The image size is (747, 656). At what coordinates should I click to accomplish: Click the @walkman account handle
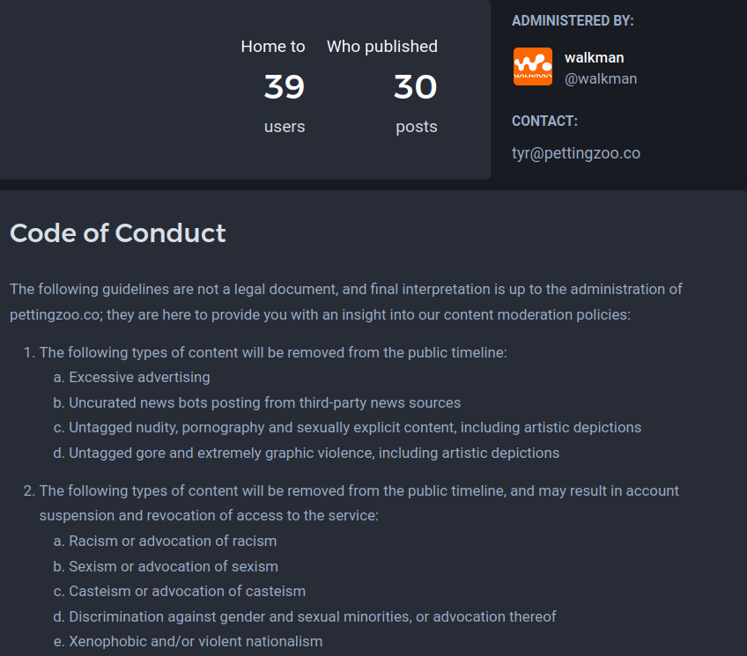coord(600,78)
